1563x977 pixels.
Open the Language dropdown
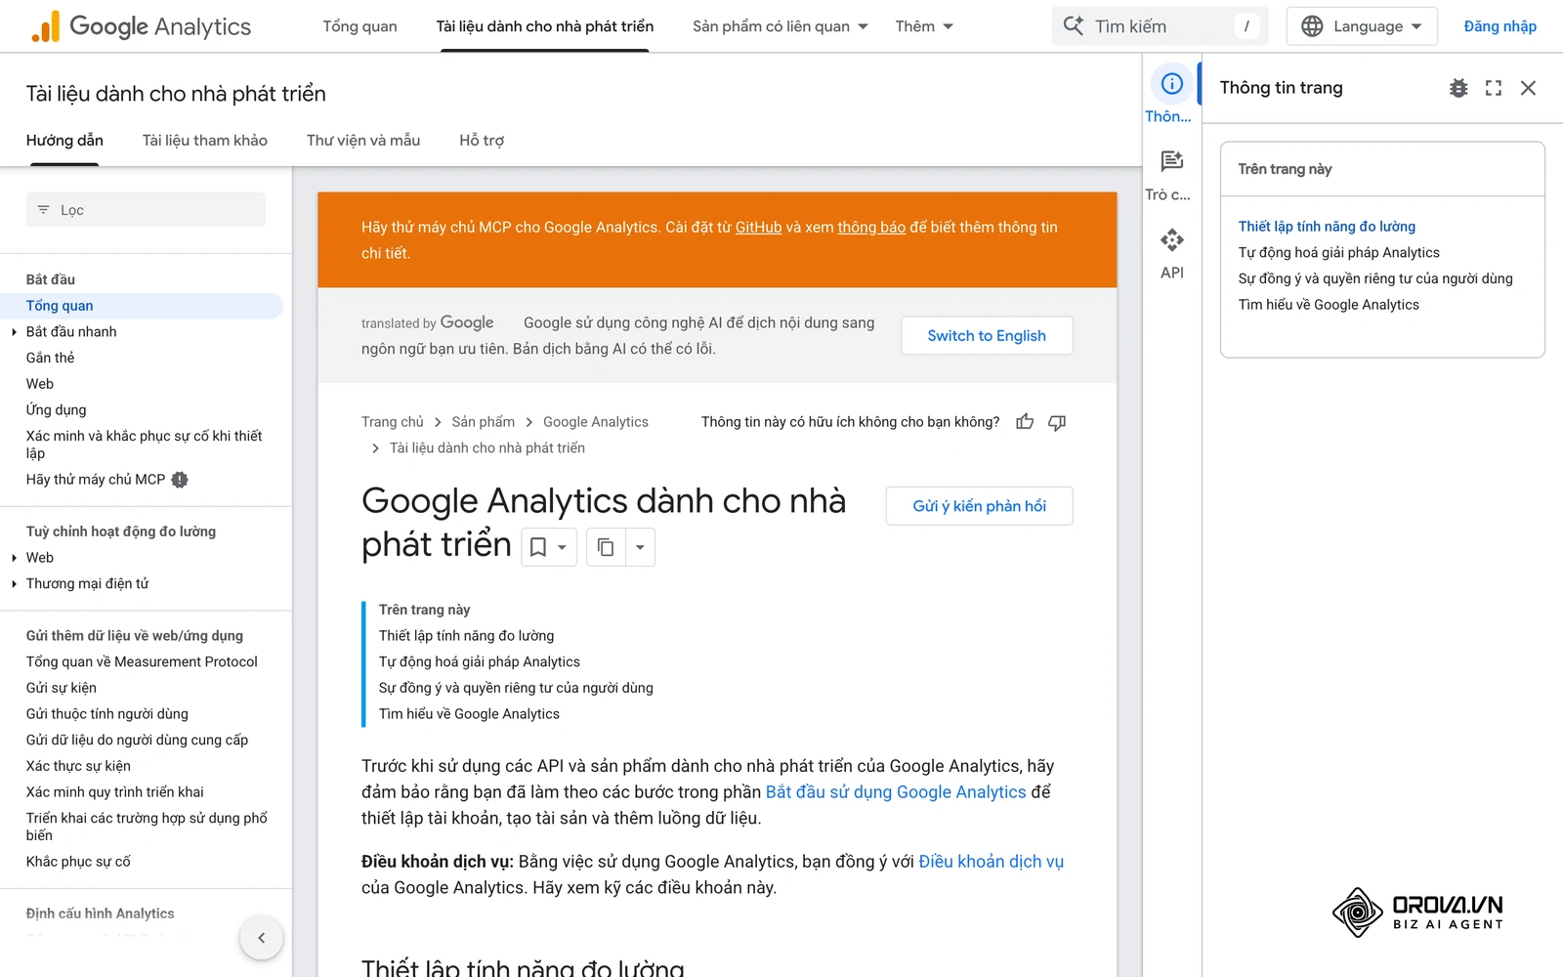tap(1361, 26)
